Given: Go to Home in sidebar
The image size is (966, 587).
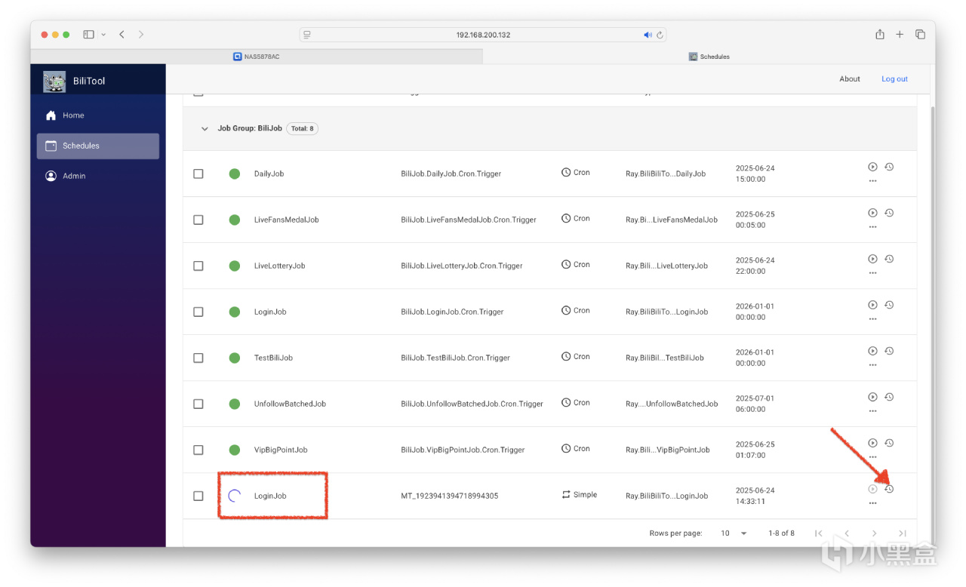Looking at the screenshot, I should [98, 115].
